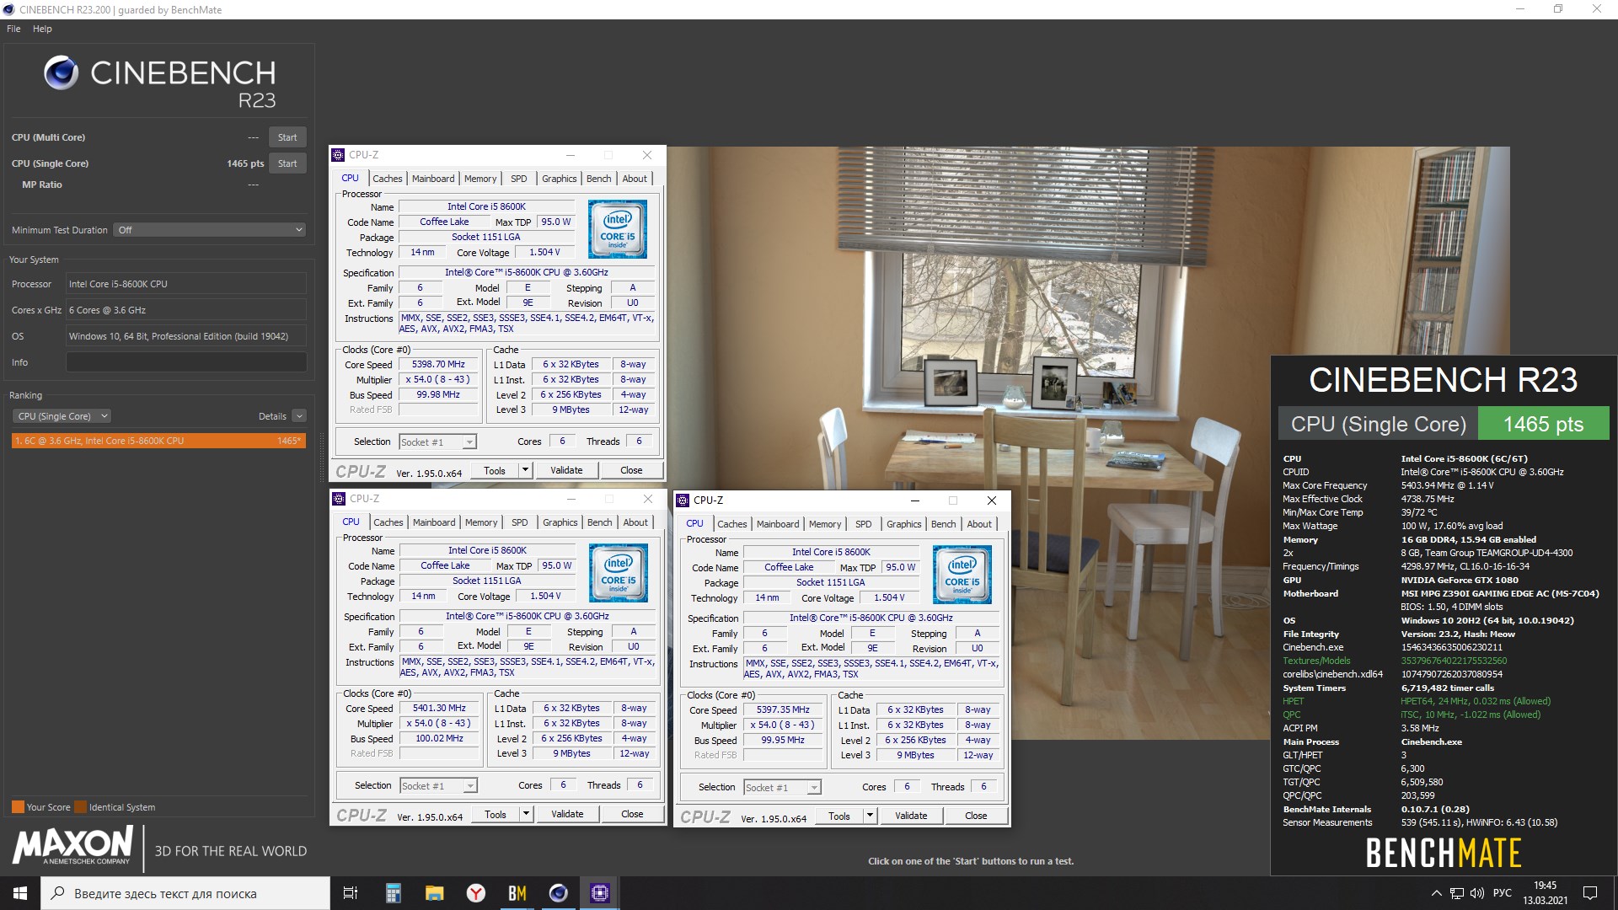1618x910 pixels.
Task: Open Task View on the taskbar
Action: coord(351,893)
